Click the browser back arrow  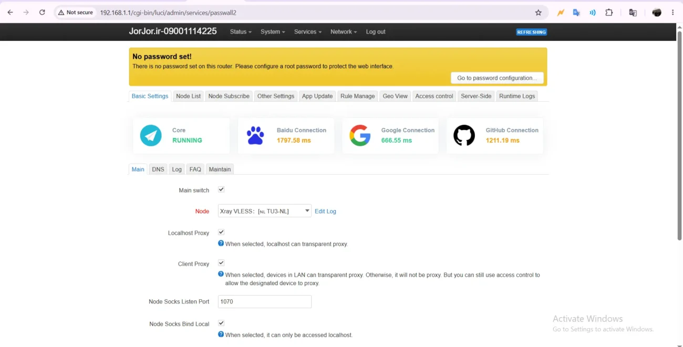tap(10, 12)
